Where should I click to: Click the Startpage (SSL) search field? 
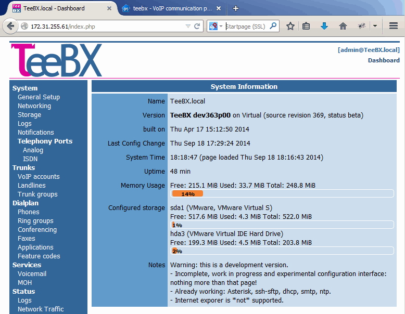245,27
